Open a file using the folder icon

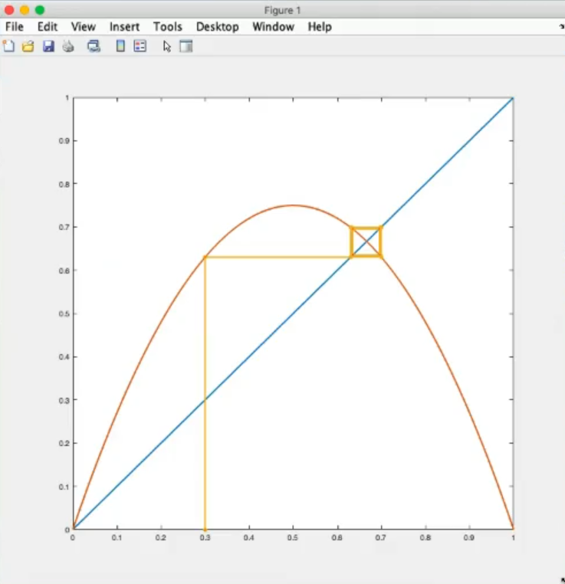[28, 46]
